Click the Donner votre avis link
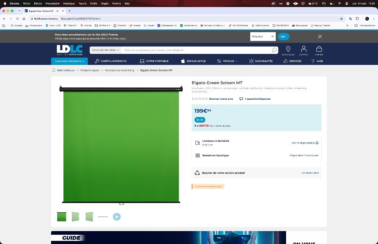The height and width of the screenshot is (244, 378). tap(221, 99)
